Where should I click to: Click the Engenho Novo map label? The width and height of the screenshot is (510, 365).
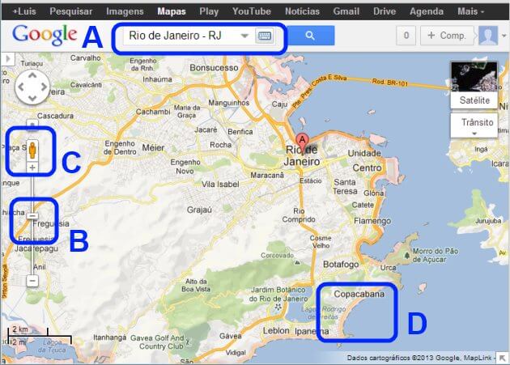coord(185,166)
